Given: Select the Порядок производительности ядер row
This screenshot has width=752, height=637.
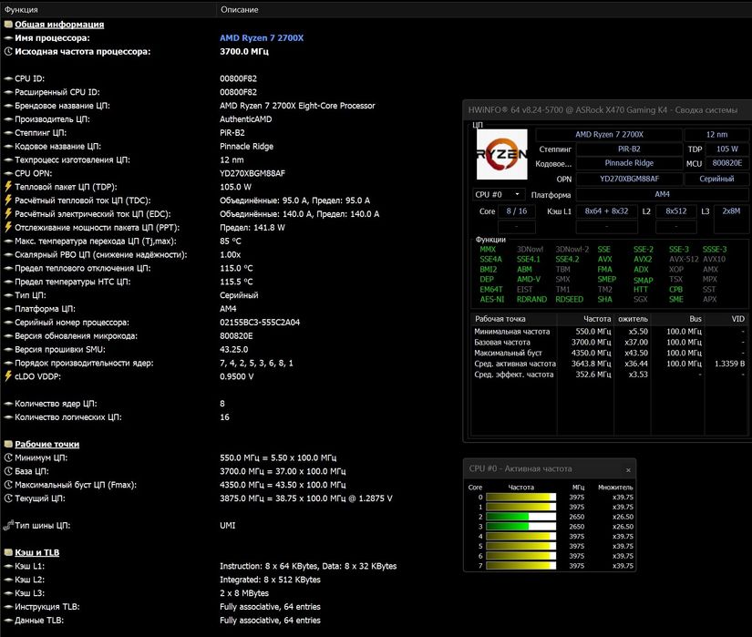Looking at the screenshot, I should 231,363.
